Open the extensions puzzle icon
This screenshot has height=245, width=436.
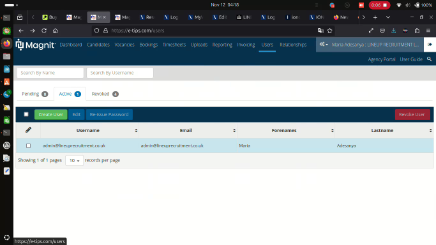click(x=417, y=31)
